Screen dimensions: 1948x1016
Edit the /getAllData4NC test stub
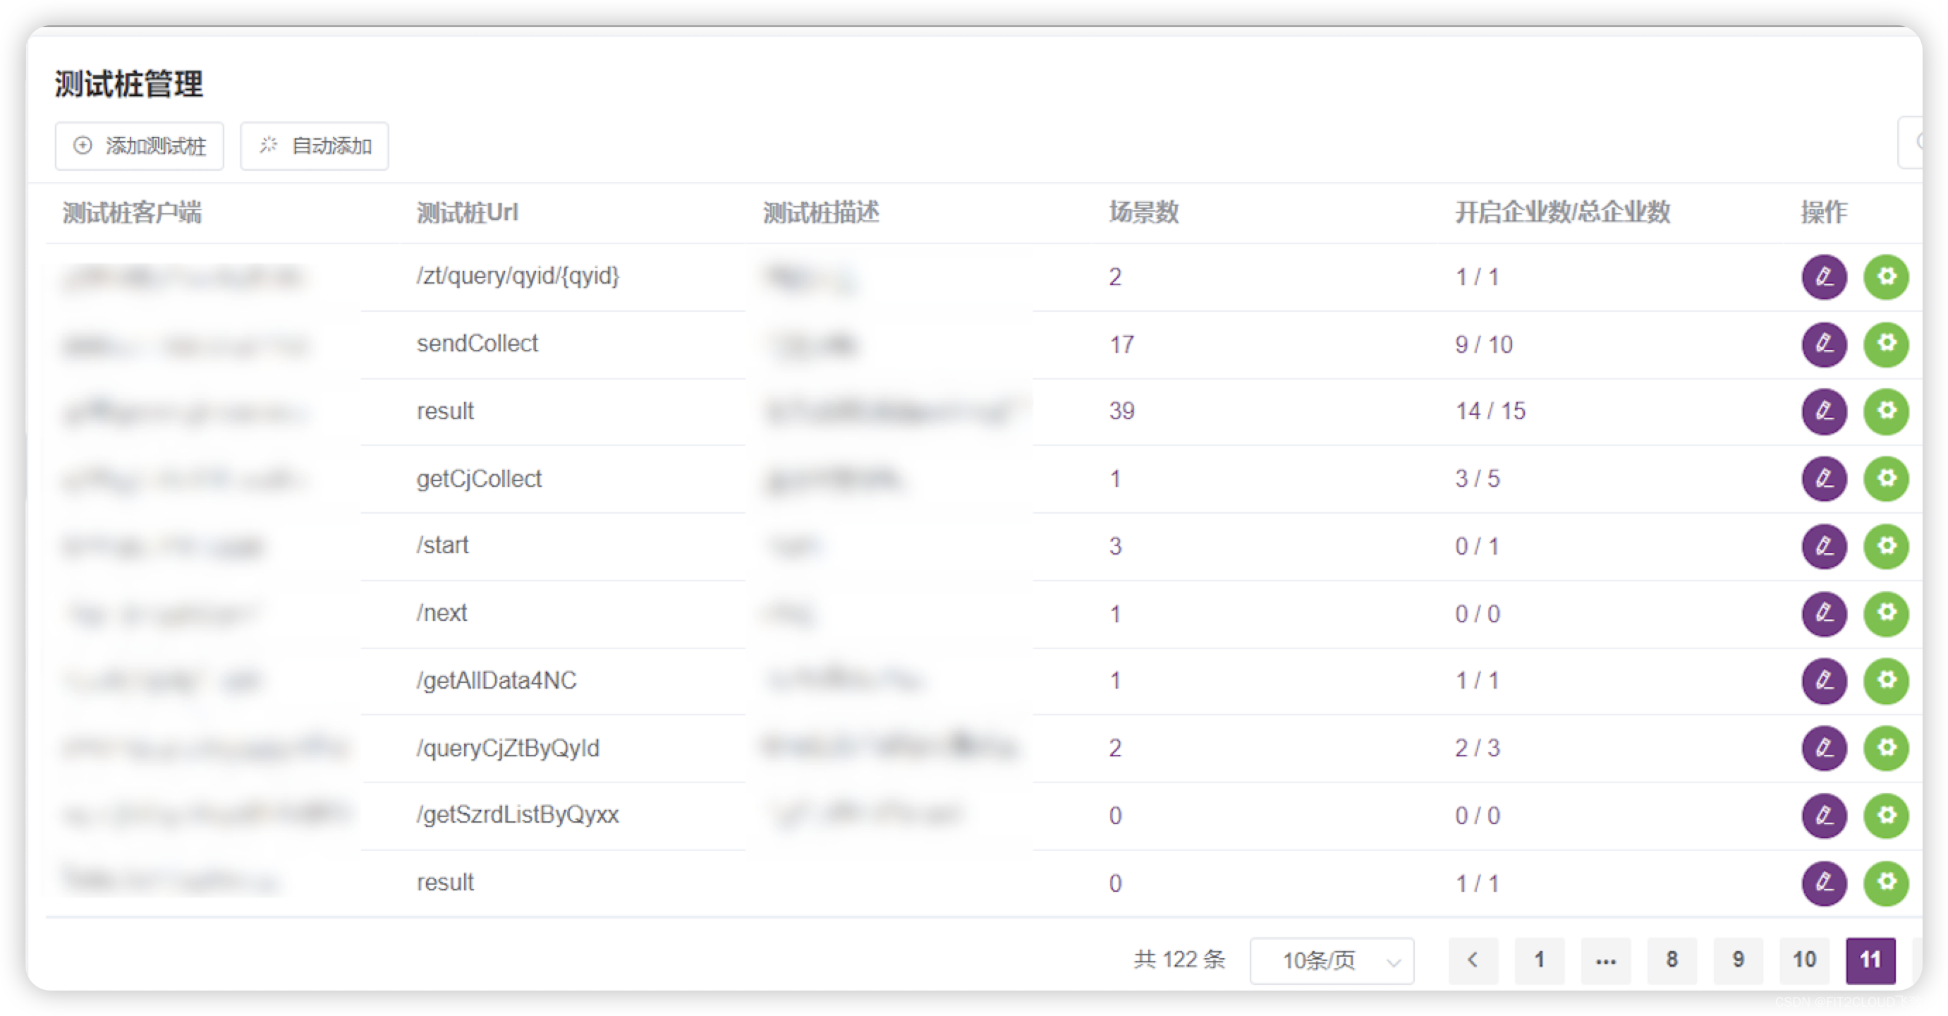pyautogui.click(x=1825, y=681)
